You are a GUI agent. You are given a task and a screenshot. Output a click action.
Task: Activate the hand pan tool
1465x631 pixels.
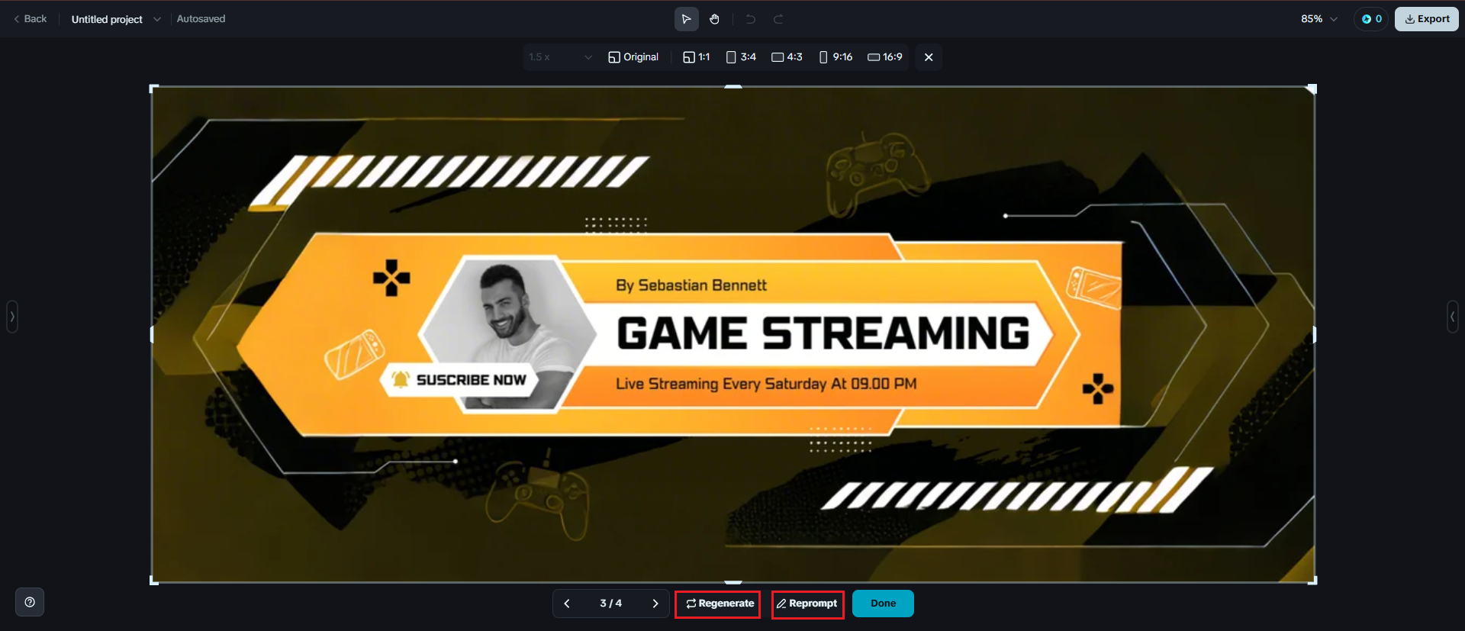coord(714,19)
